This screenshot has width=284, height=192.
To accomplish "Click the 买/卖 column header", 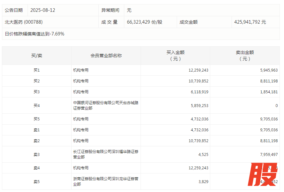I will pyautogui.click(x=37, y=56).
